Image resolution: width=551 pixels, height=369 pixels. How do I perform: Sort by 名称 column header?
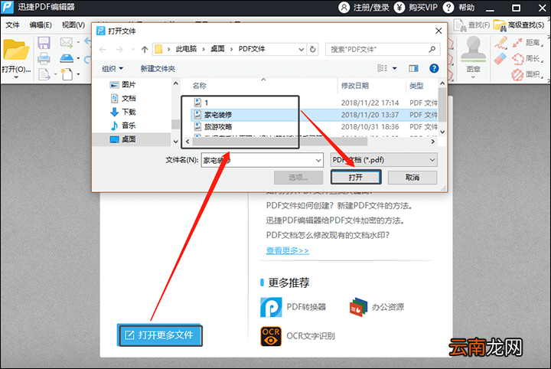click(200, 86)
